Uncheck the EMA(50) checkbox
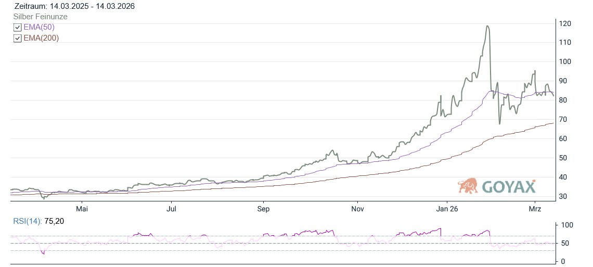The height and width of the screenshot is (267, 593). (18, 28)
